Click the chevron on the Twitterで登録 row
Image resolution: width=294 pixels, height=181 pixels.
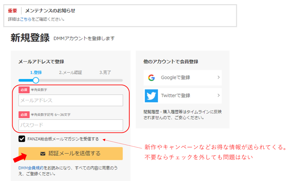218,95
